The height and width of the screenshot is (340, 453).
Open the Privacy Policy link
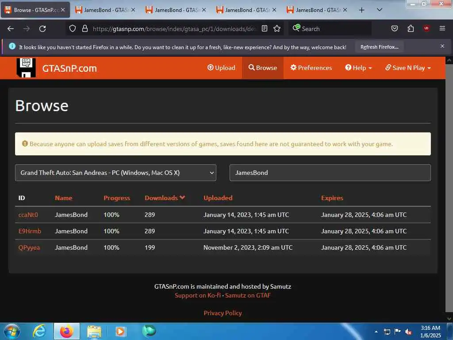pos(223,313)
